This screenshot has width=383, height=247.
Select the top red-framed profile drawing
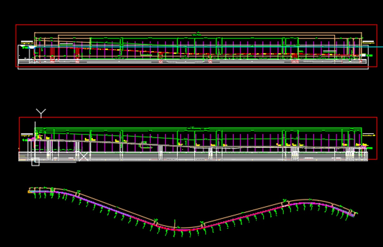[x=196, y=46]
